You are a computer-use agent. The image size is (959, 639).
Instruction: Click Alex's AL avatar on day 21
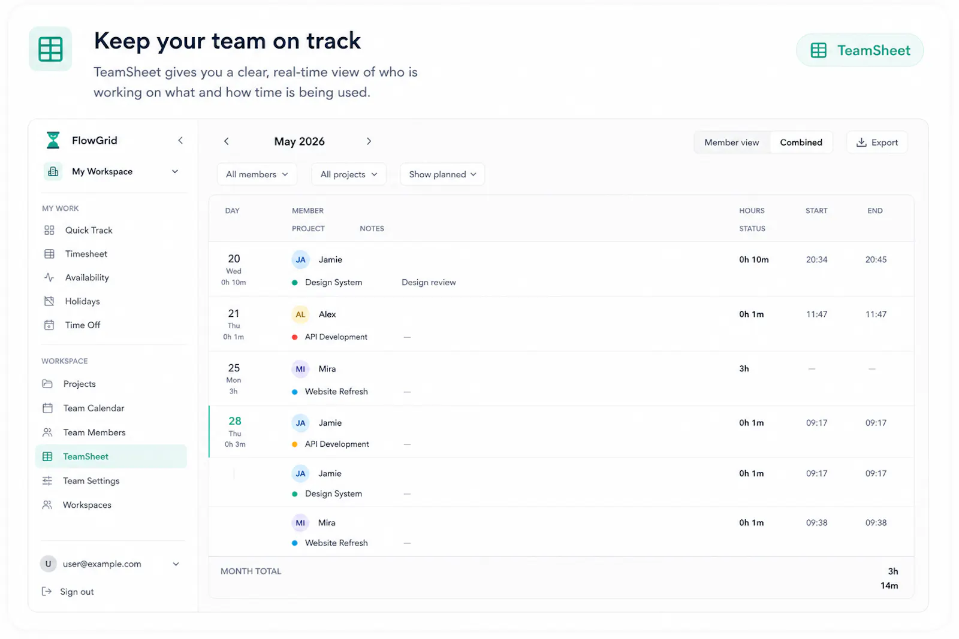300,314
